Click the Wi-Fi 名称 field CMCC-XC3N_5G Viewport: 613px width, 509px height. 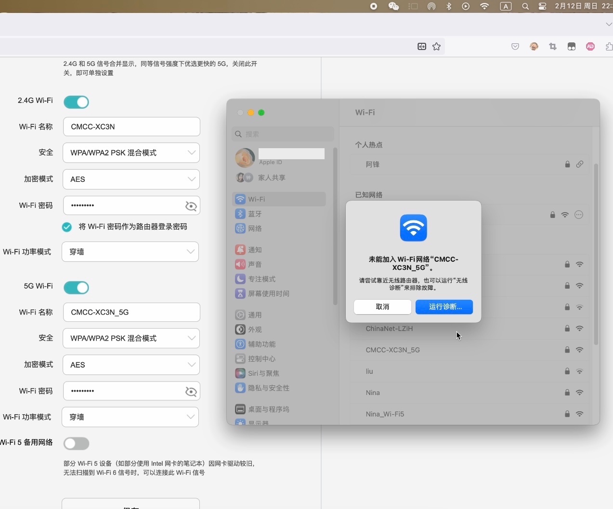point(131,312)
